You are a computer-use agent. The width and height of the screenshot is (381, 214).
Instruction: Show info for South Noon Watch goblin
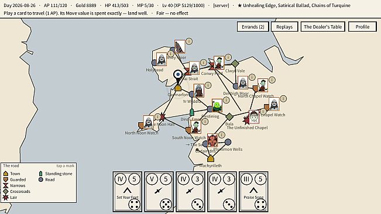[205, 122]
